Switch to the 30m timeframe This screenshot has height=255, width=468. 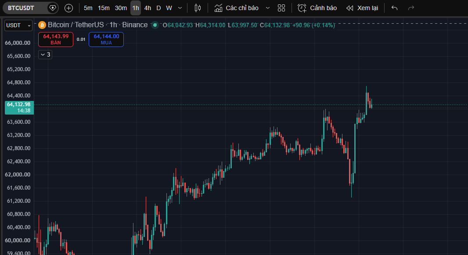tap(121, 8)
